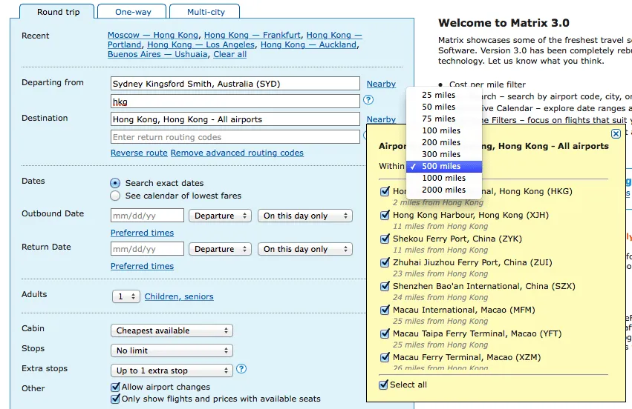Choose 25 miles from the distance list
632x409 pixels.
coord(444,95)
